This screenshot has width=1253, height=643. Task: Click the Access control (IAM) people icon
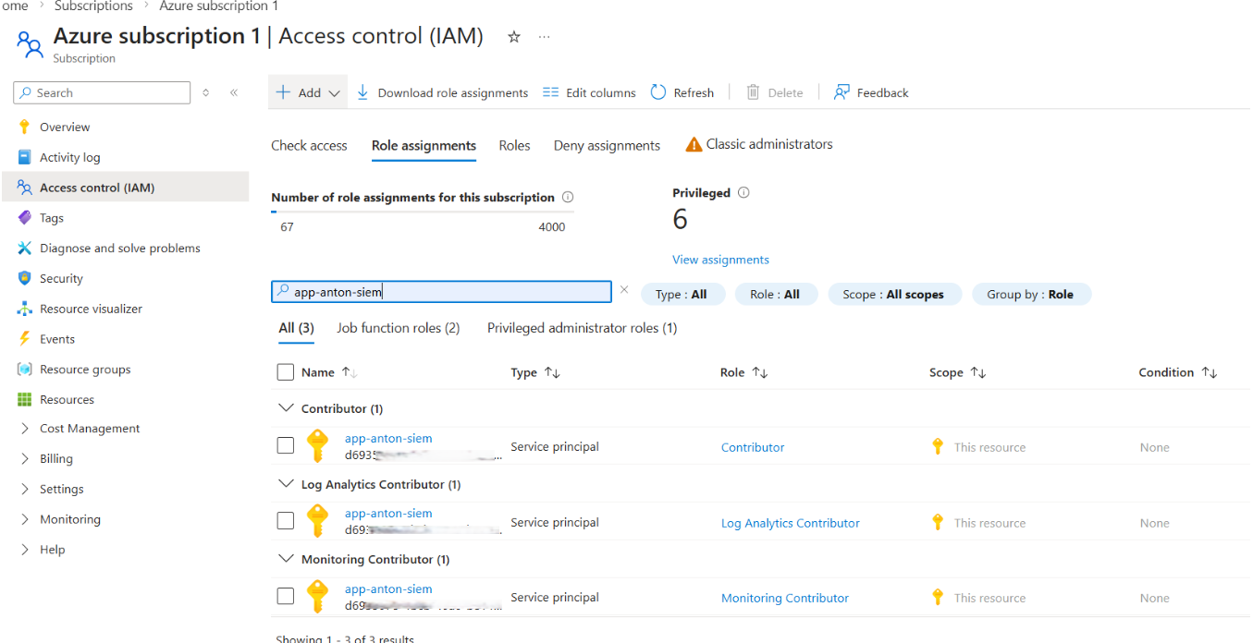coord(24,188)
